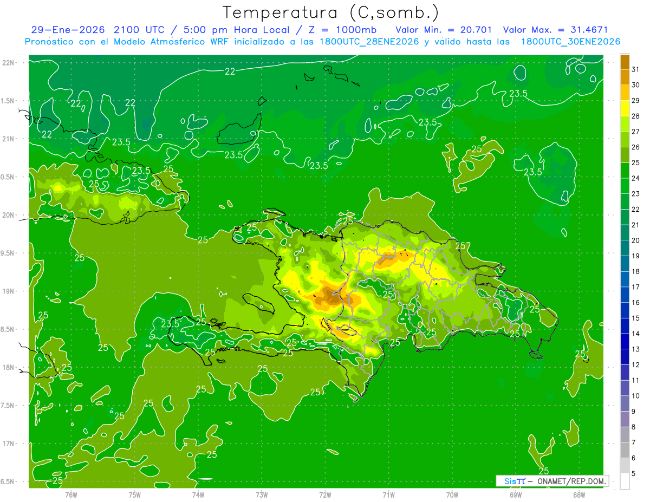Click the '19N' latitude axis label
650x502 pixels.
(9, 291)
